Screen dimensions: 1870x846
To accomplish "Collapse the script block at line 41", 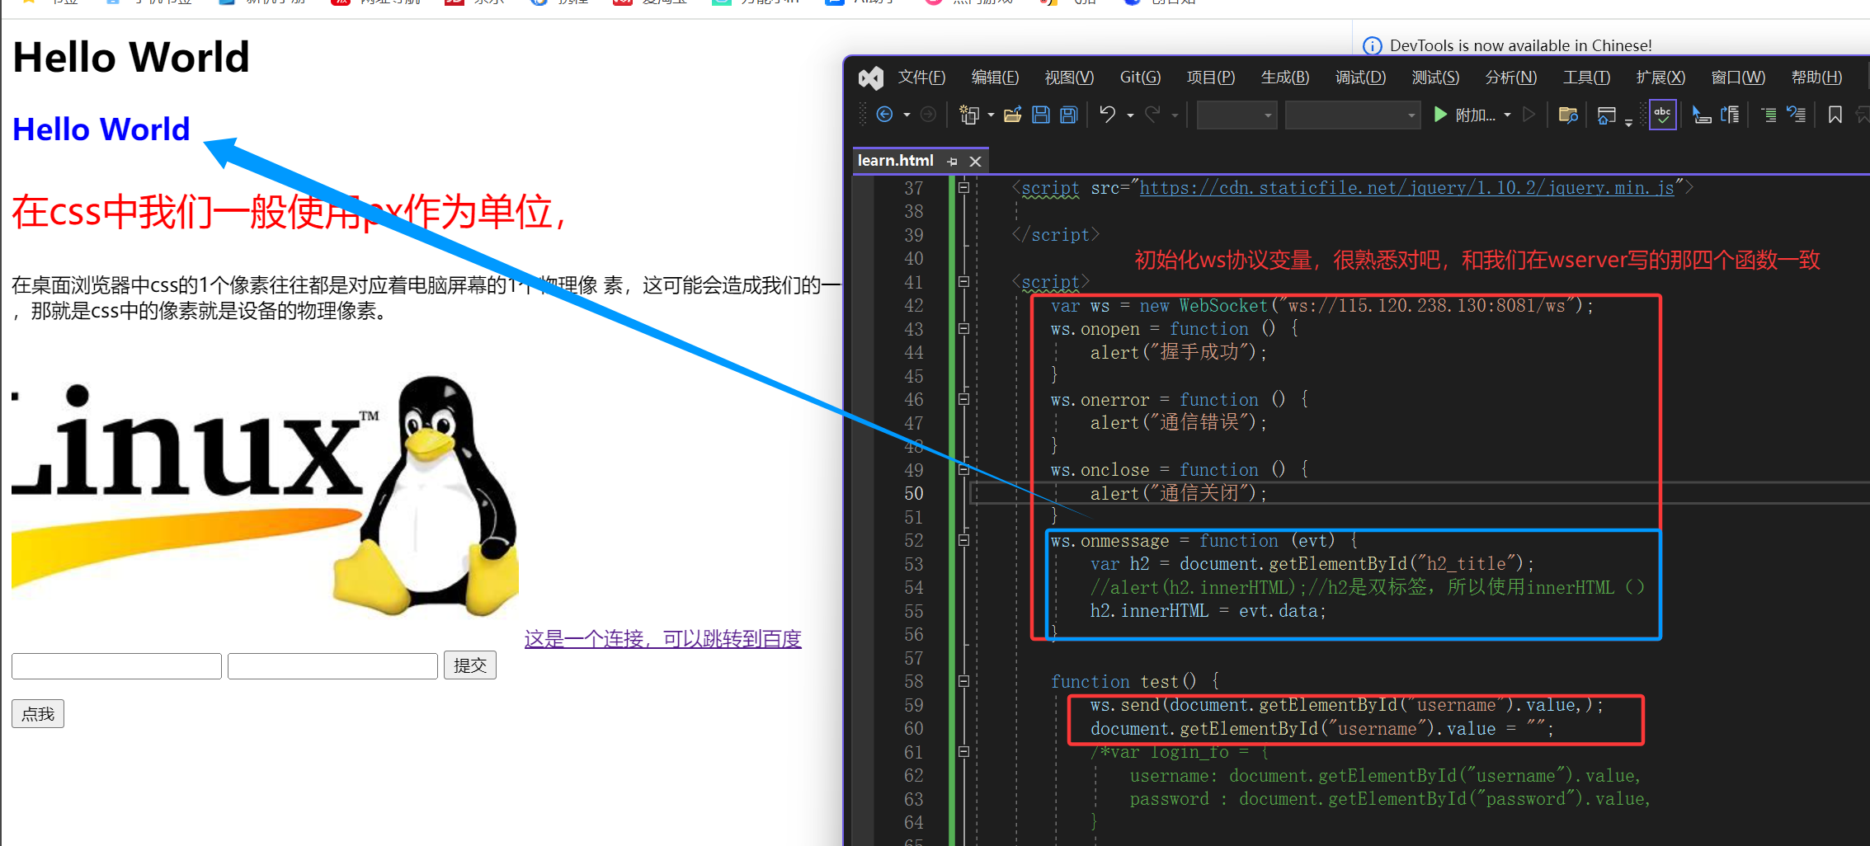I will [963, 282].
